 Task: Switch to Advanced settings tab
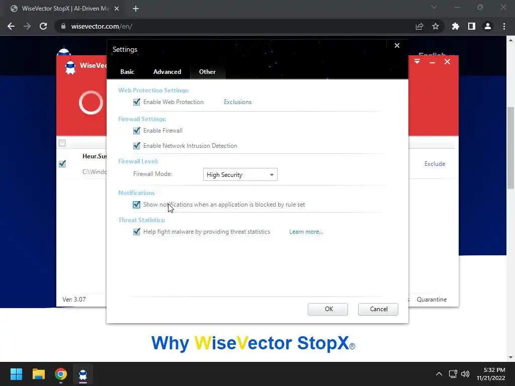pos(167,71)
